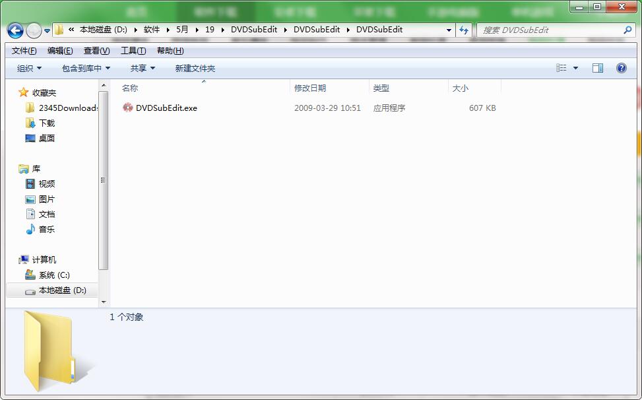Click the search magnifier icon
The height and width of the screenshot is (400, 642).
(x=627, y=30)
